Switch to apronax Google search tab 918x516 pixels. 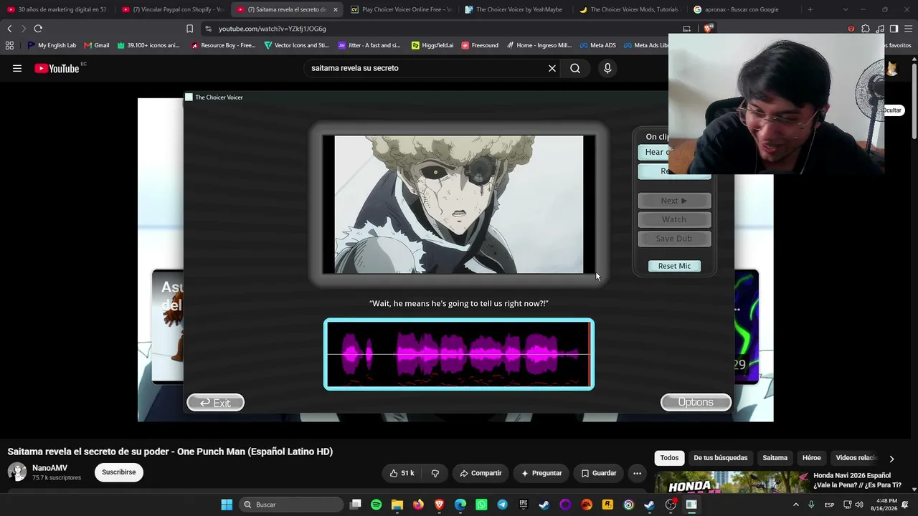(744, 9)
